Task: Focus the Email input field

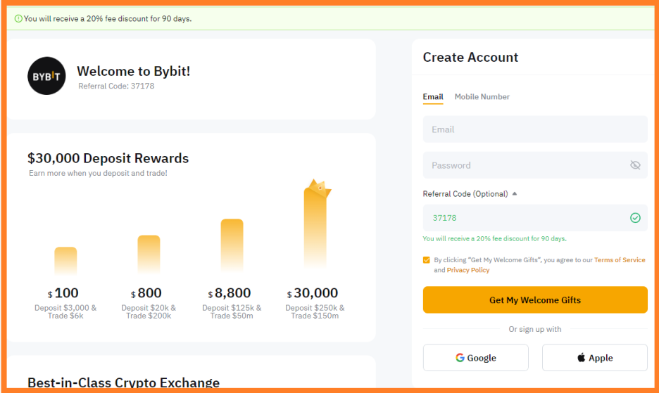Action: (x=535, y=129)
